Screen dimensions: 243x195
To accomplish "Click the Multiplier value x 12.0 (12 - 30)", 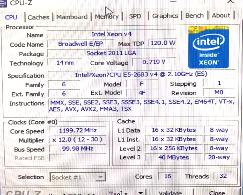I will [x=77, y=140].
